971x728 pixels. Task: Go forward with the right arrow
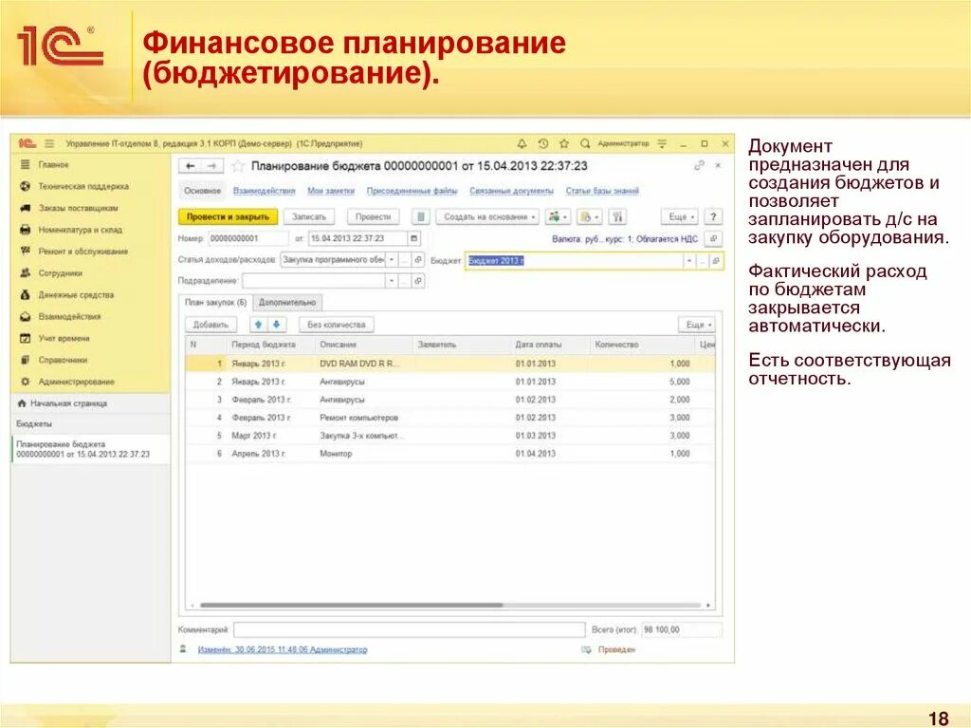click(211, 166)
